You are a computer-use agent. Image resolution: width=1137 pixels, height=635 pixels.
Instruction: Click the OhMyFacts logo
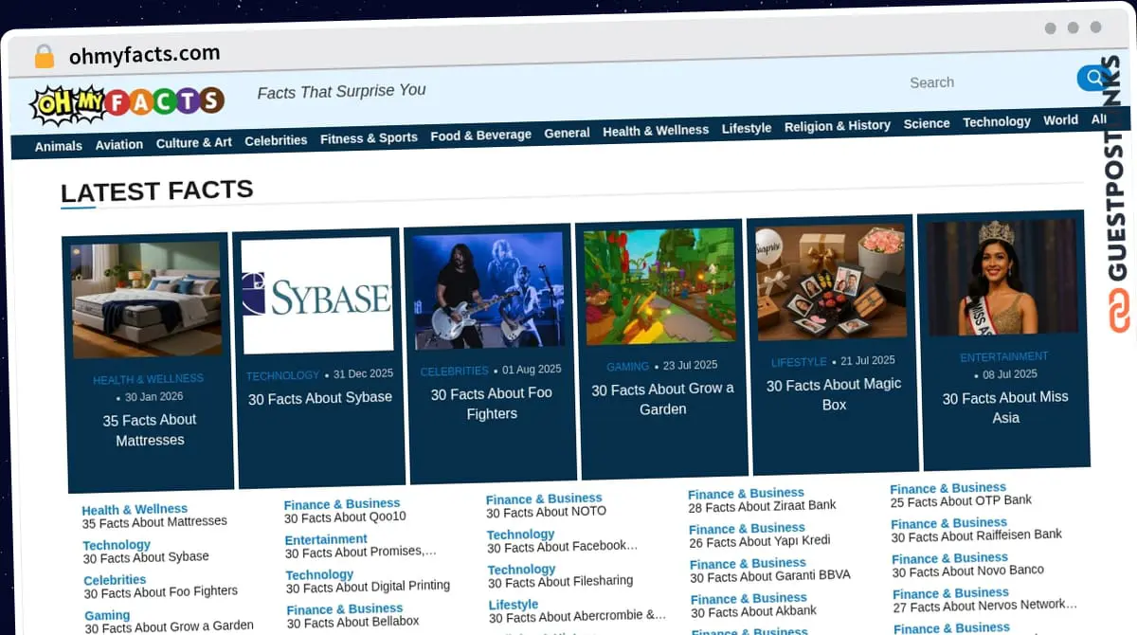127,102
